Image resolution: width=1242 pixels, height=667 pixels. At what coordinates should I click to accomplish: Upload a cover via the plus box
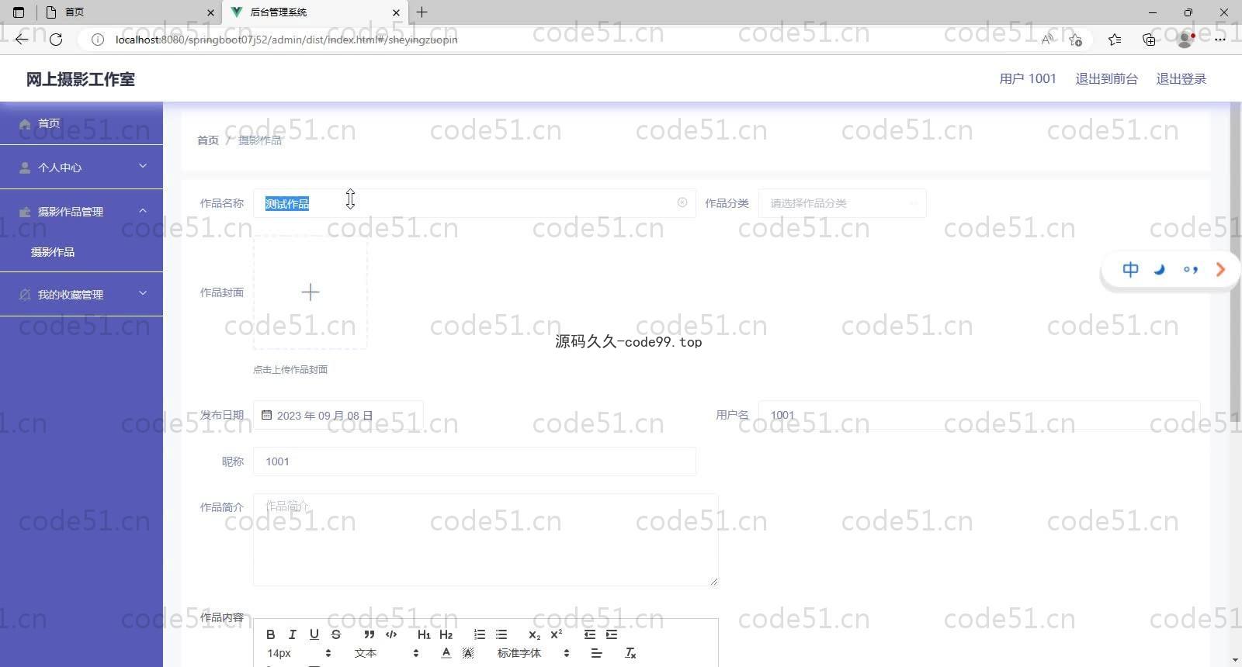(x=310, y=292)
